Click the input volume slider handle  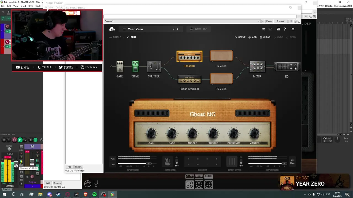point(149,164)
